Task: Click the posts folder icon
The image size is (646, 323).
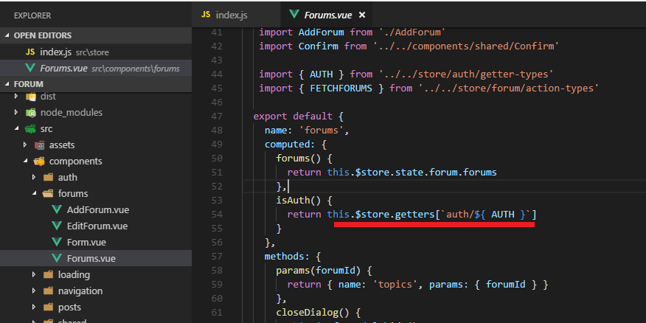Action: click(x=48, y=307)
